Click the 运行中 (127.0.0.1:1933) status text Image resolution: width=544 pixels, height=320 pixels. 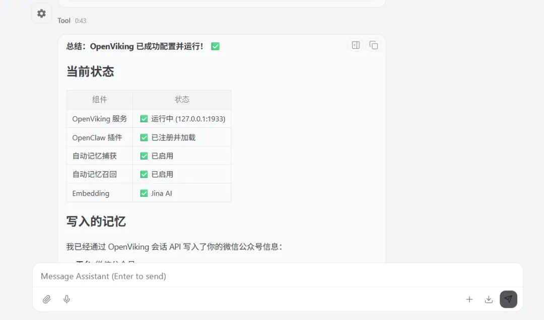[188, 119]
